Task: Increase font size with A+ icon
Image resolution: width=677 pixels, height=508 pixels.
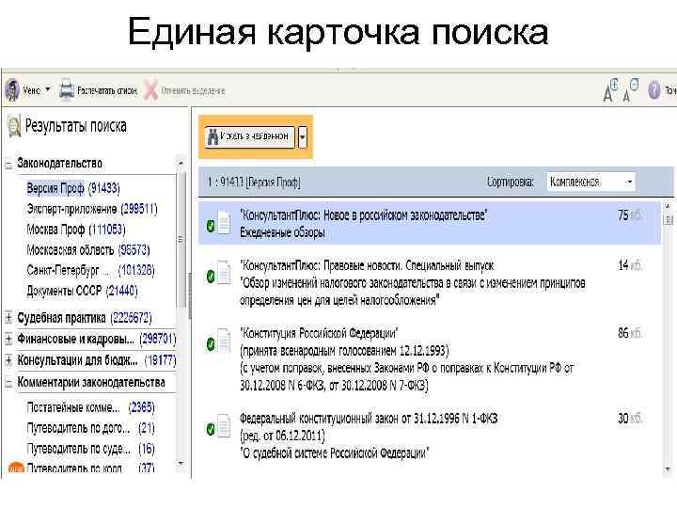Action: (x=610, y=90)
